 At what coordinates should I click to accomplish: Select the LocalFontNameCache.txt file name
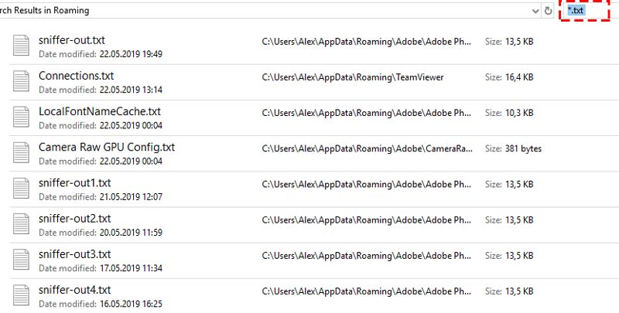(100, 111)
